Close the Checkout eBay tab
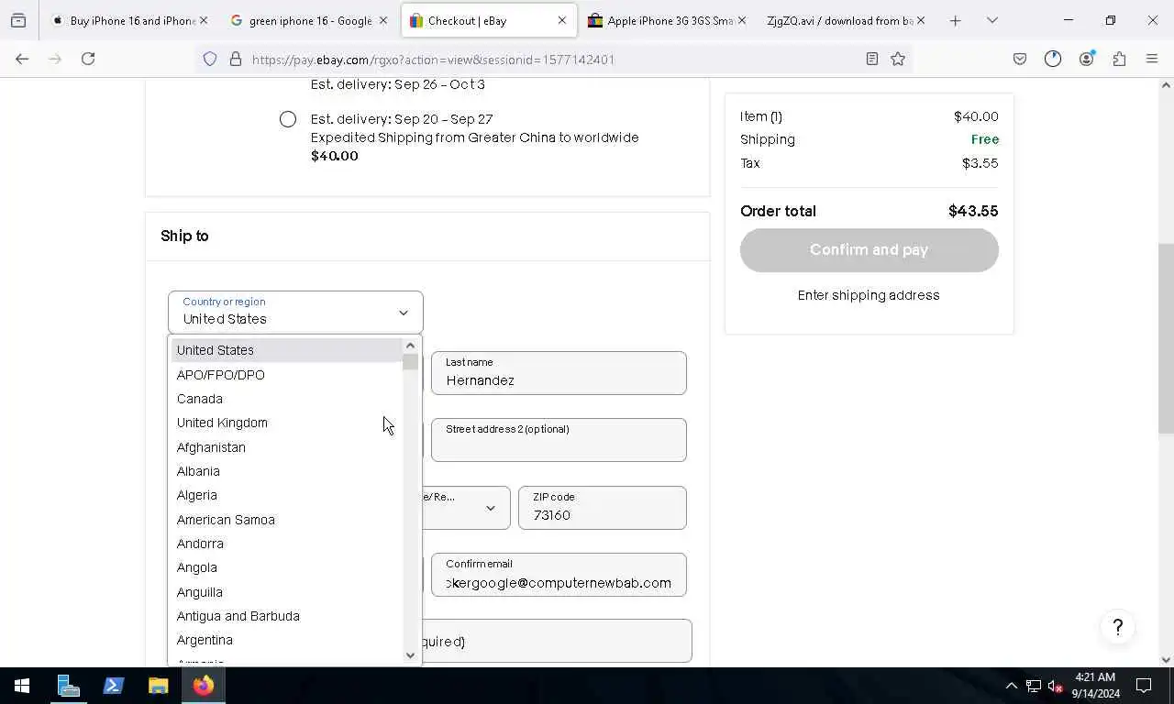This screenshot has height=704, width=1174. pyautogui.click(x=562, y=20)
